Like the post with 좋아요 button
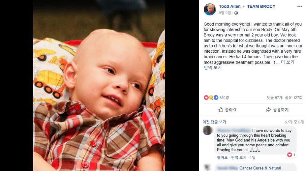The width and height of the screenshot is (305, 171). click(227, 110)
